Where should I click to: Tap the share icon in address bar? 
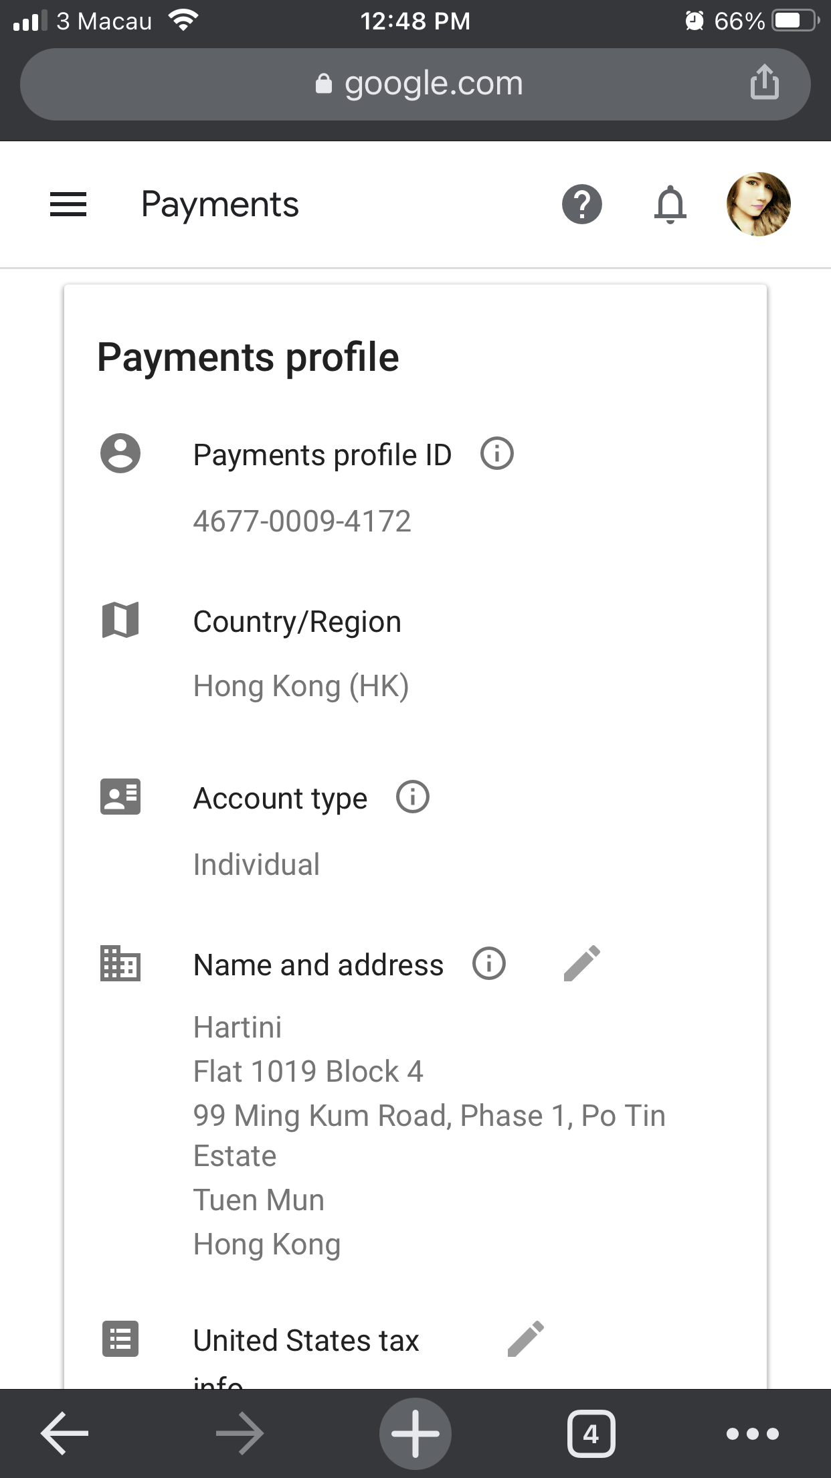tap(764, 82)
